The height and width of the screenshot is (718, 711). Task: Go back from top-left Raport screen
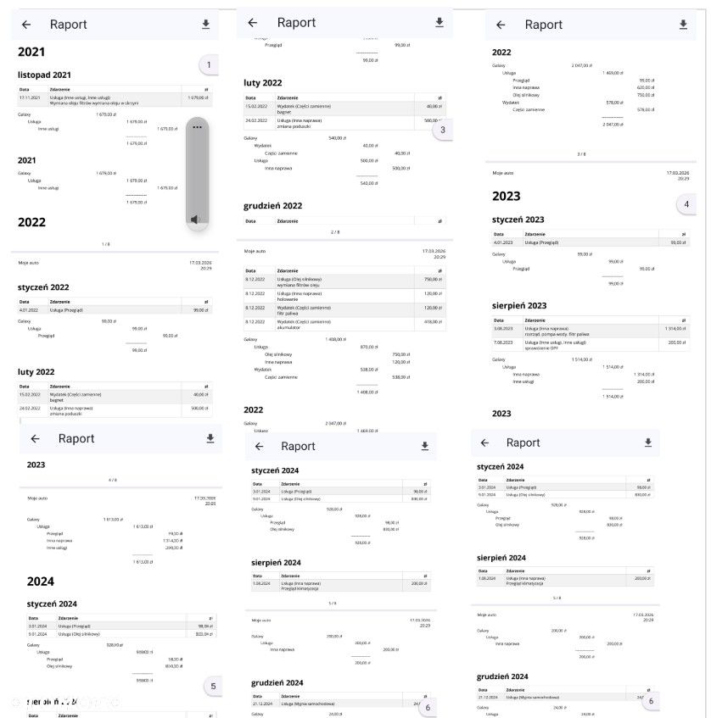click(26, 25)
